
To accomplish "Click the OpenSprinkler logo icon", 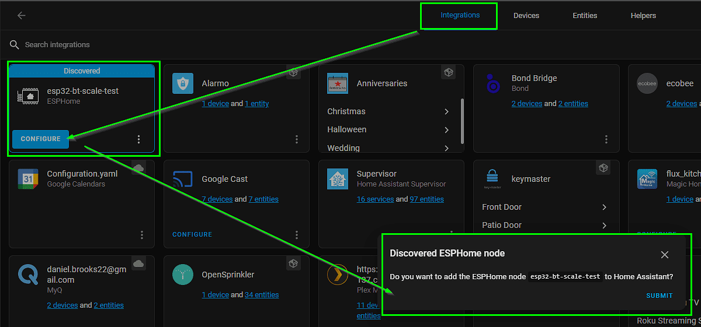I will point(183,275).
